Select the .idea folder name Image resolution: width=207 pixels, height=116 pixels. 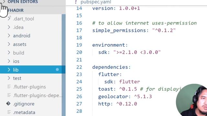(18, 27)
